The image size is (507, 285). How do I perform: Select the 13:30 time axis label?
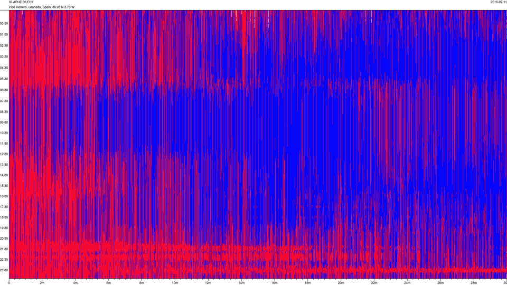tap(4, 165)
